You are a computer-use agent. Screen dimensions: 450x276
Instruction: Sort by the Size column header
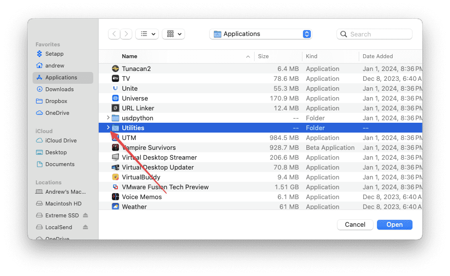coord(263,57)
